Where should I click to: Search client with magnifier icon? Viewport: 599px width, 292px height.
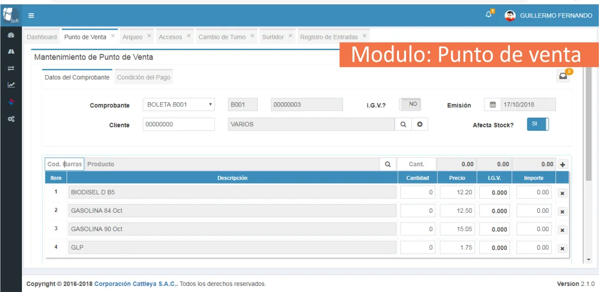point(403,124)
